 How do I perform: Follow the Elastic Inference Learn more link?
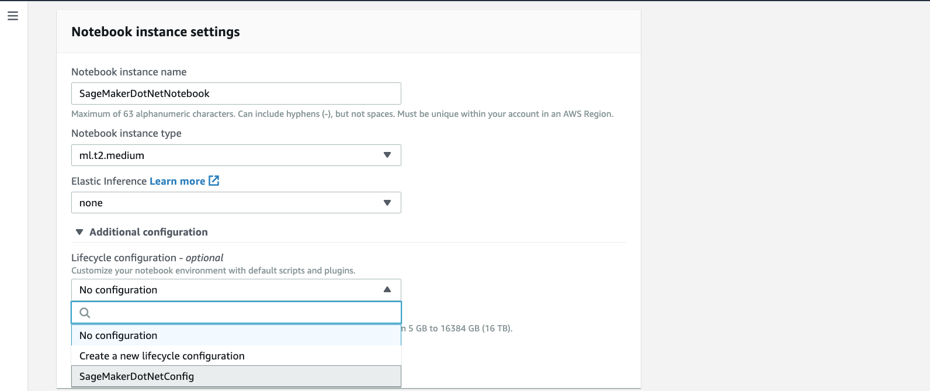click(177, 181)
